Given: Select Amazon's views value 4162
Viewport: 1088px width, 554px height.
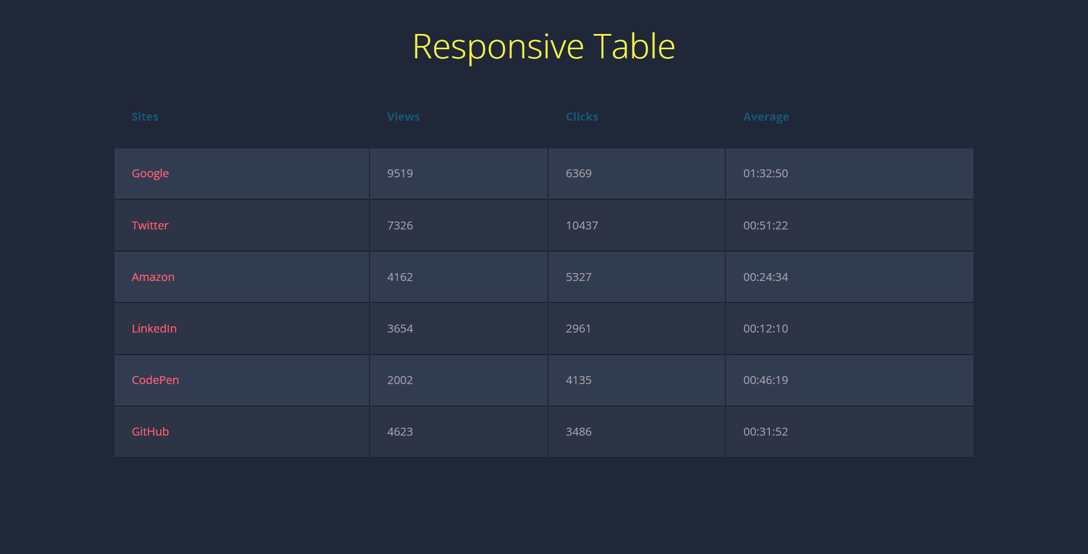Looking at the screenshot, I should 400,277.
